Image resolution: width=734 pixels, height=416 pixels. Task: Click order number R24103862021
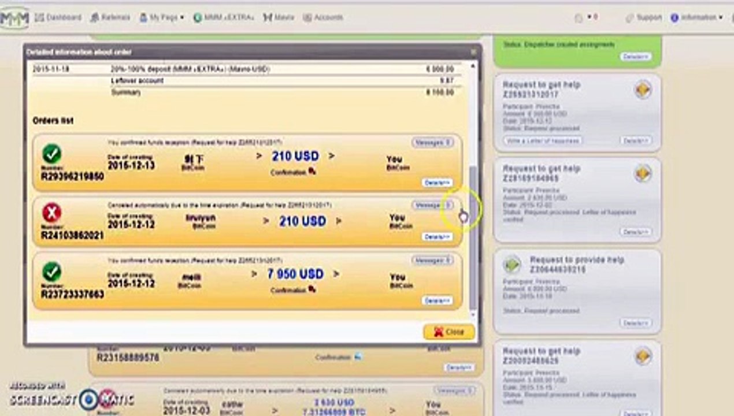pyautogui.click(x=72, y=236)
